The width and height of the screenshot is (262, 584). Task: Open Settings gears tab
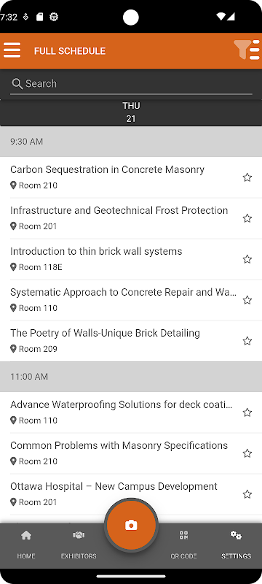point(236,545)
